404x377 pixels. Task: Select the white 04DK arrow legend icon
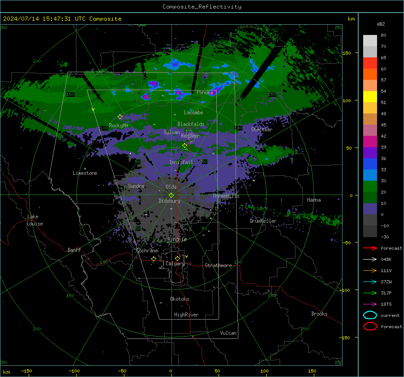370,259
